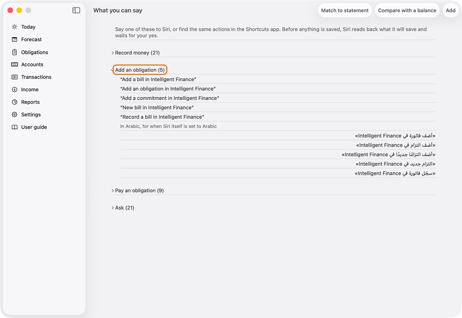Screen dimensions: 462x318
Task: Open the User guide sidebar label
Action: tap(34, 127)
